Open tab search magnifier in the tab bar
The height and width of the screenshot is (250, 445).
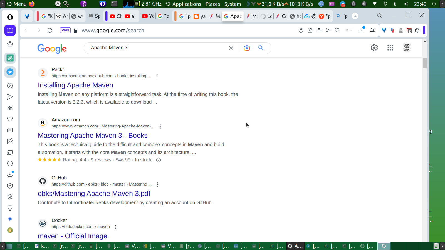(x=380, y=16)
